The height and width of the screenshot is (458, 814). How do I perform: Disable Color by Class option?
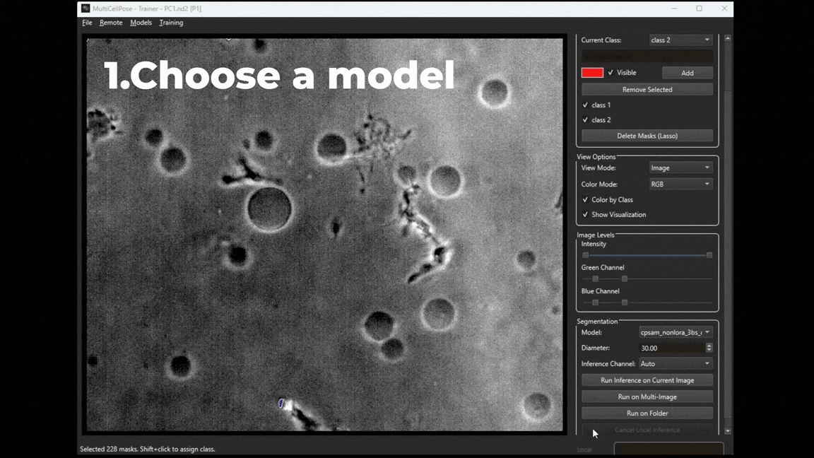[585, 200]
